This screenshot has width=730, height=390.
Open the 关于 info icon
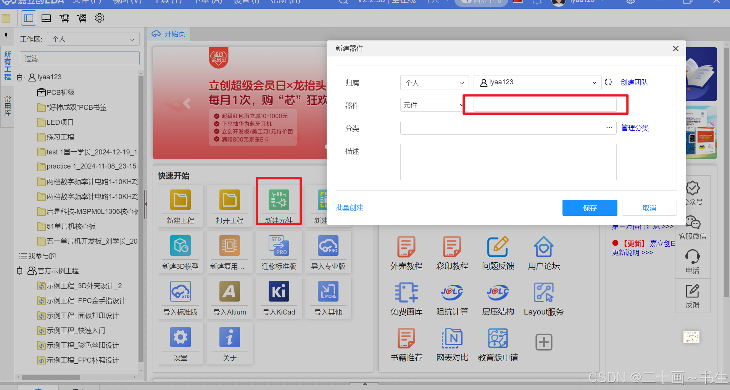[230, 337]
